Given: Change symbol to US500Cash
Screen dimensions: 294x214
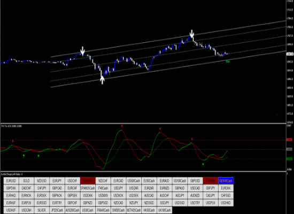Looking at the screenshot, I should (134, 181).
